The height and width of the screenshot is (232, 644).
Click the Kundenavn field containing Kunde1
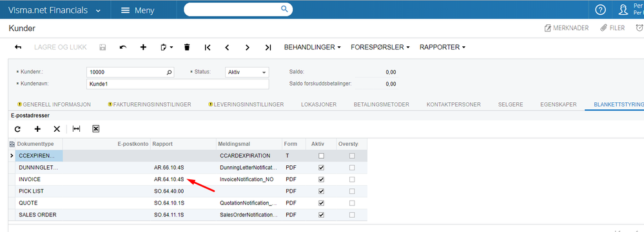(177, 84)
